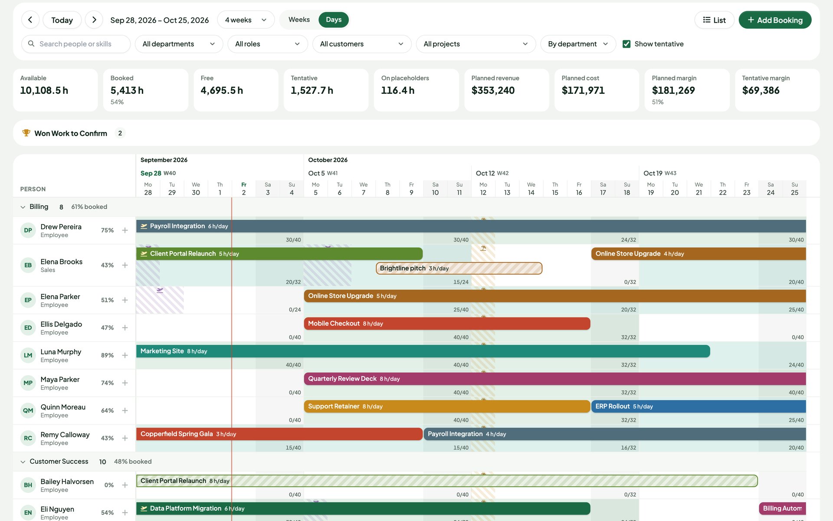This screenshot has height=521, width=833.
Task: Open the By department grouping dropdown
Action: click(578, 44)
